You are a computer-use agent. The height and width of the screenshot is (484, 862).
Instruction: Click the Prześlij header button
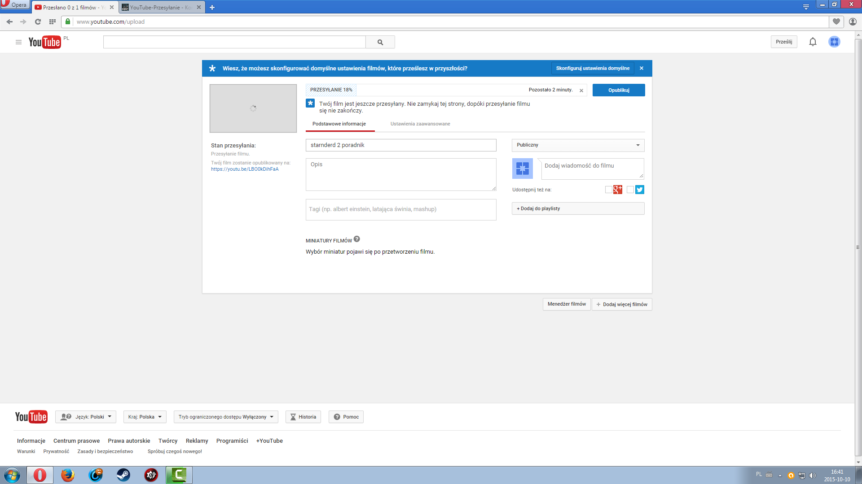coord(784,42)
